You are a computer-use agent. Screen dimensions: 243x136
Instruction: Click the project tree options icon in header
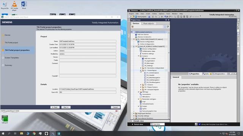[166, 20]
